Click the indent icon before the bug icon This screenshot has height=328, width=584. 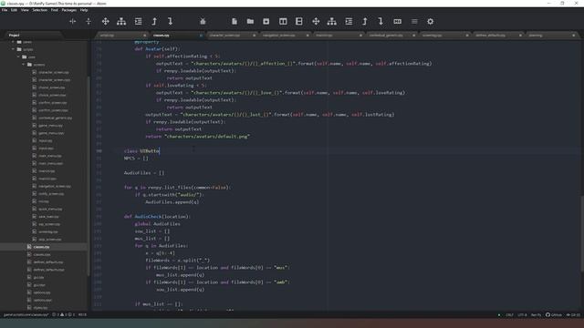click(138, 21)
